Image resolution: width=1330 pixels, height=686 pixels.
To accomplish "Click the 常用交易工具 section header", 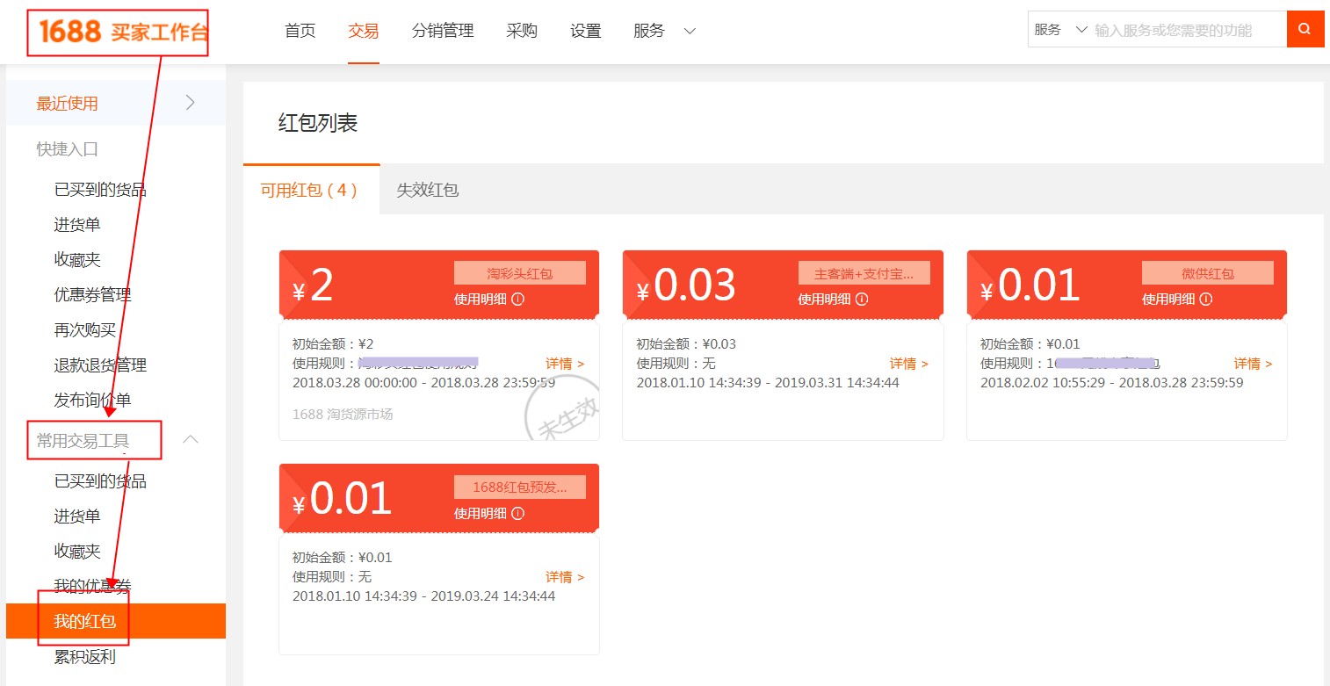I will point(83,440).
